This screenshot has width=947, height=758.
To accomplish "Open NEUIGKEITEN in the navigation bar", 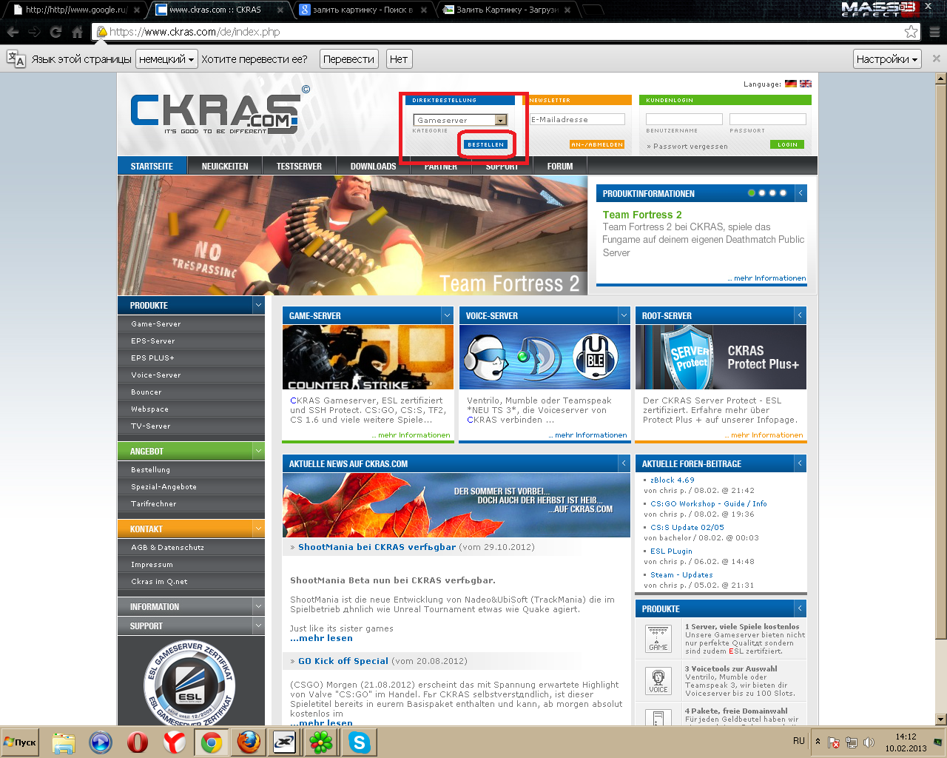I will point(225,166).
